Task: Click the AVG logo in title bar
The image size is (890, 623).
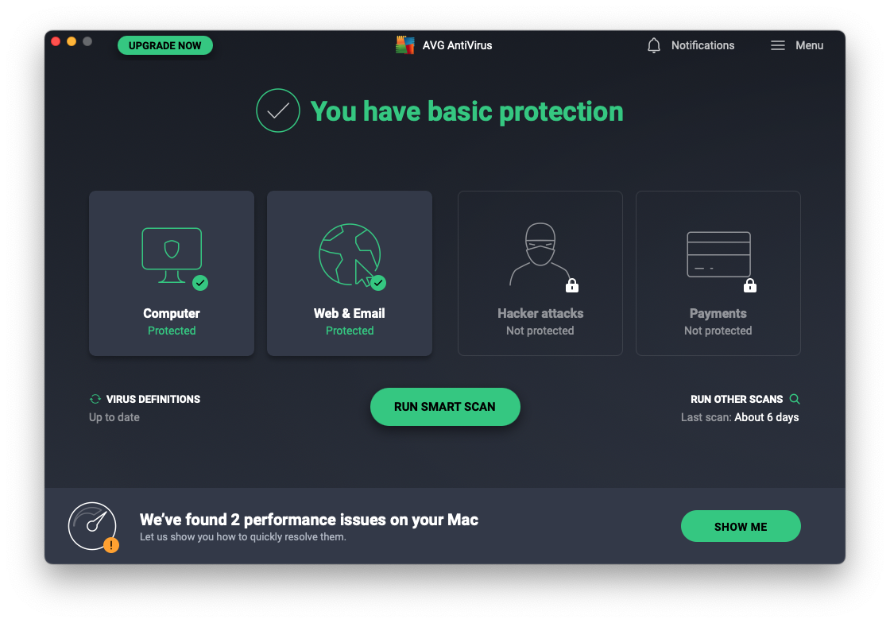Action: 405,45
